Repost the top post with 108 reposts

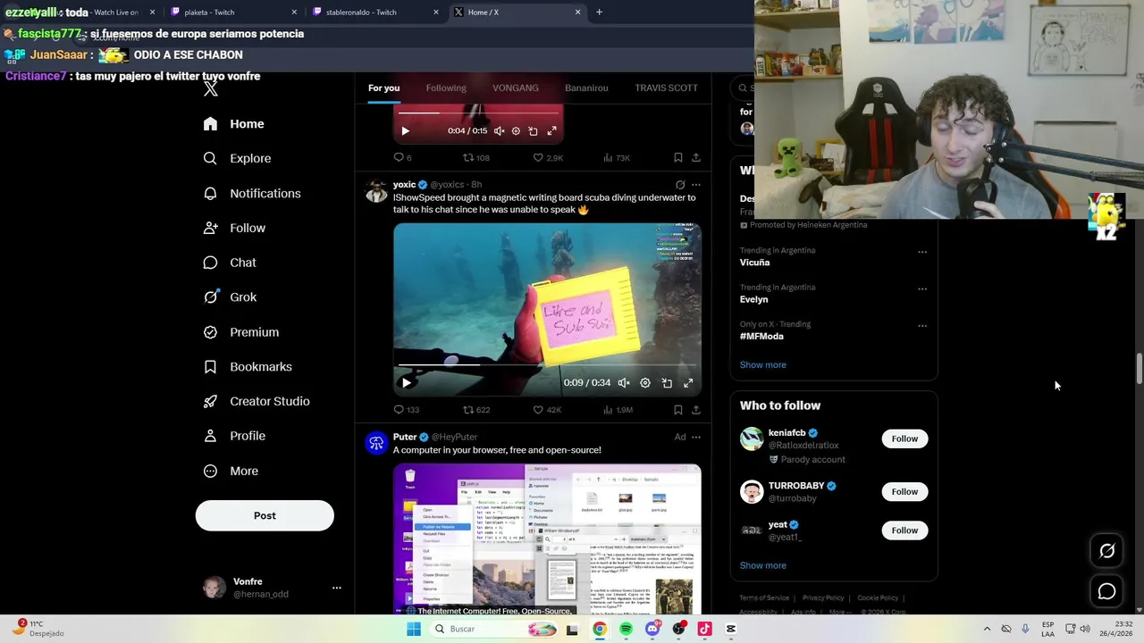coord(475,157)
